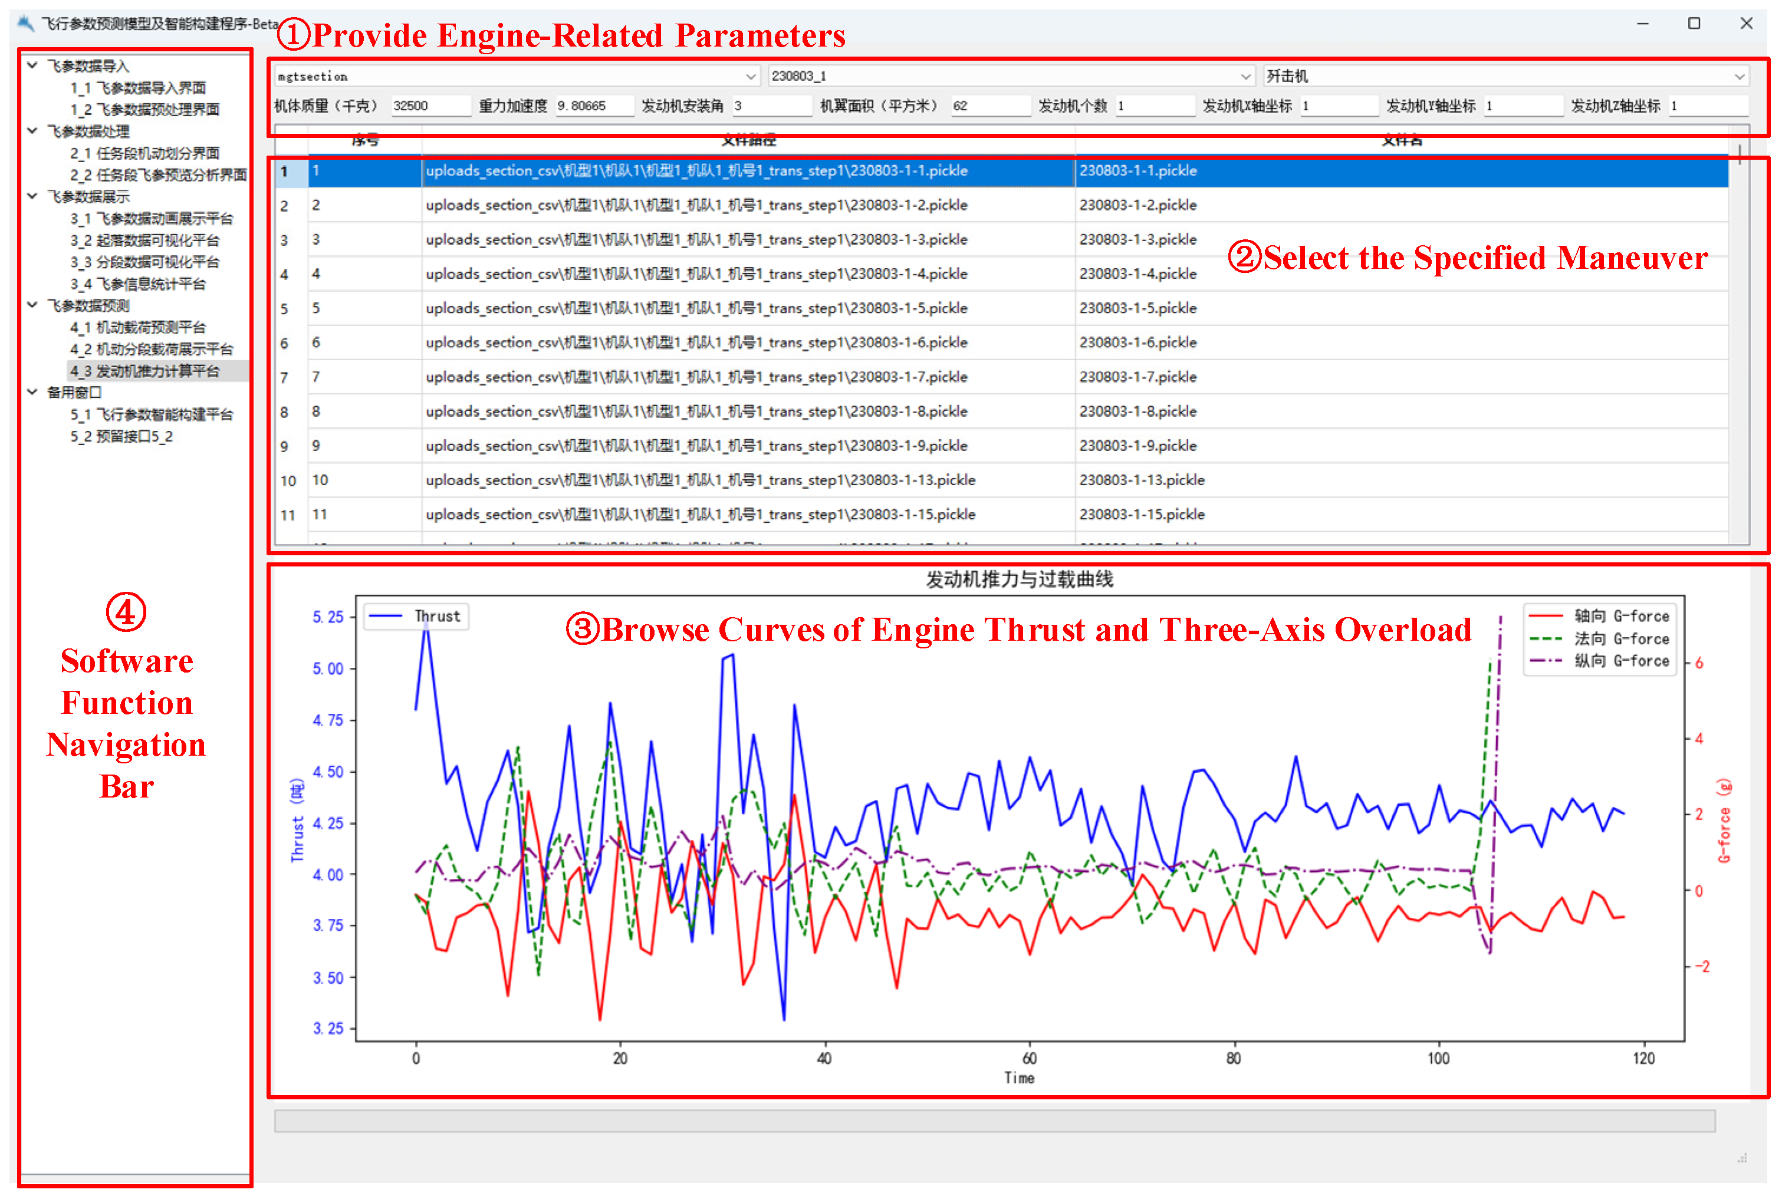Viewport: 1782px width, 1196px height.
Task: Go to 4_1 机动载荷预测平台
Action: [x=138, y=327]
